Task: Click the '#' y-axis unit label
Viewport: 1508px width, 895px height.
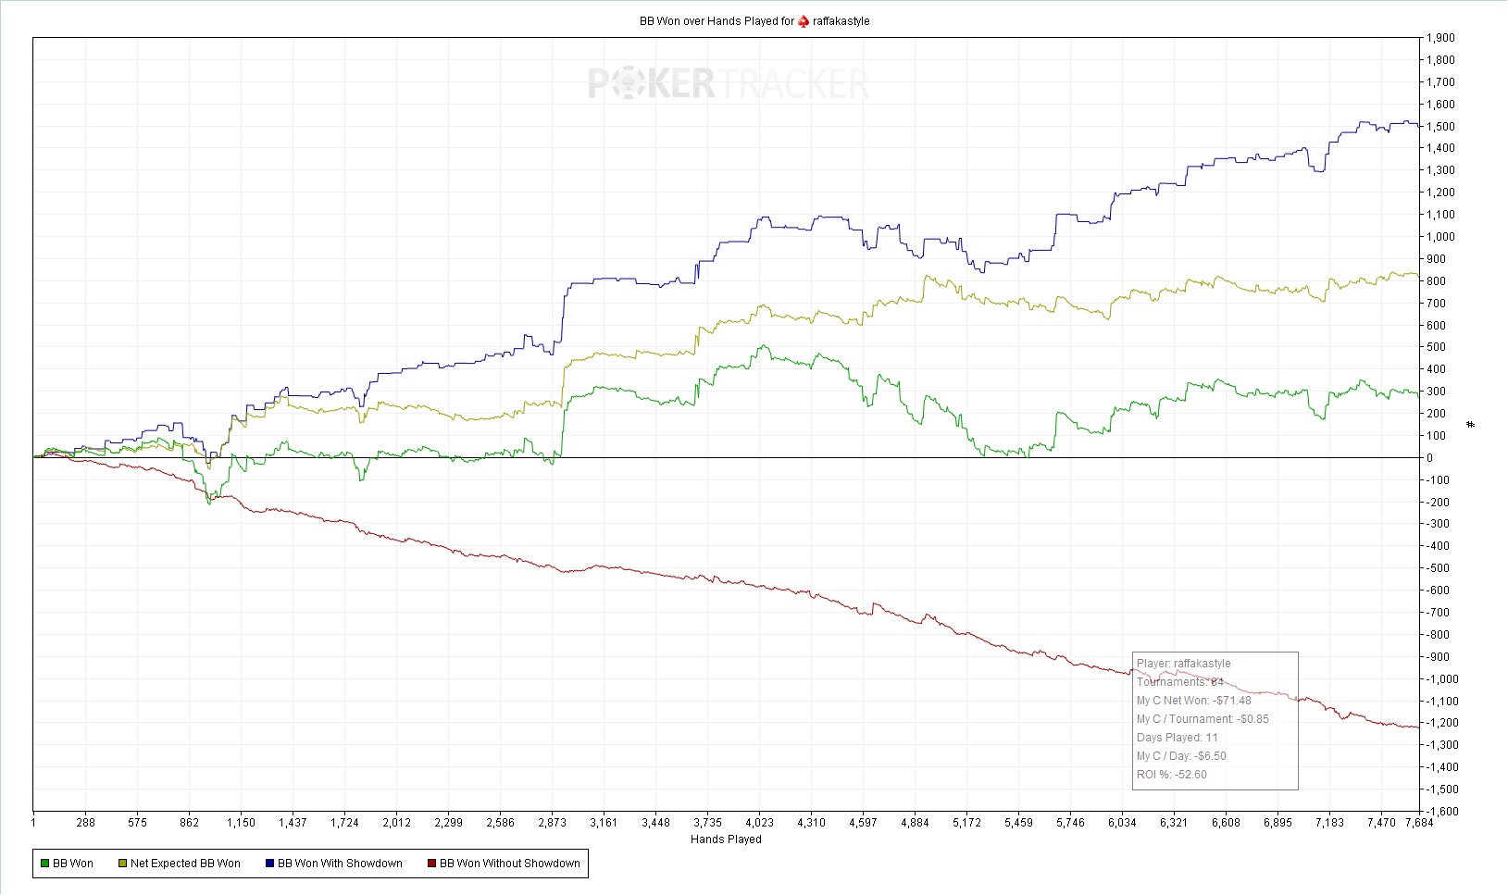Action: (x=1471, y=425)
